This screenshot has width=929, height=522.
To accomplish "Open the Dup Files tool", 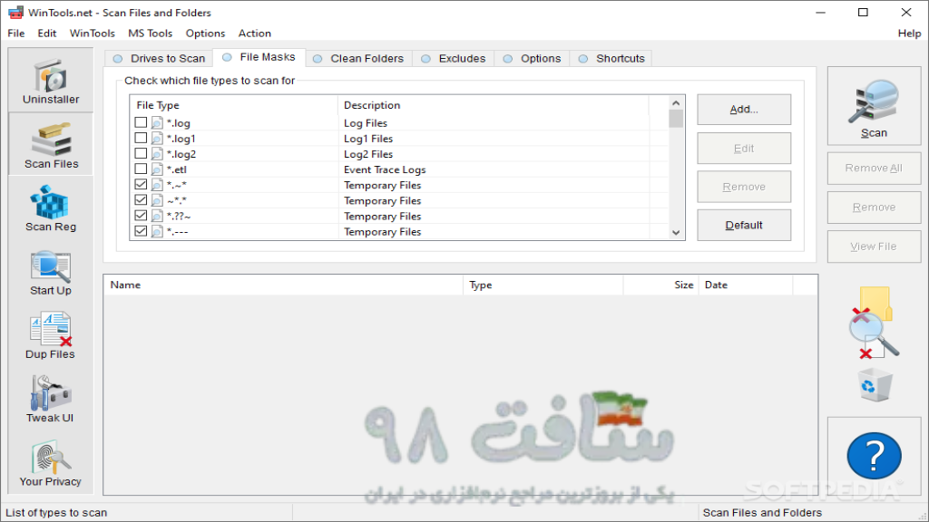I will [x=51, y=336].
